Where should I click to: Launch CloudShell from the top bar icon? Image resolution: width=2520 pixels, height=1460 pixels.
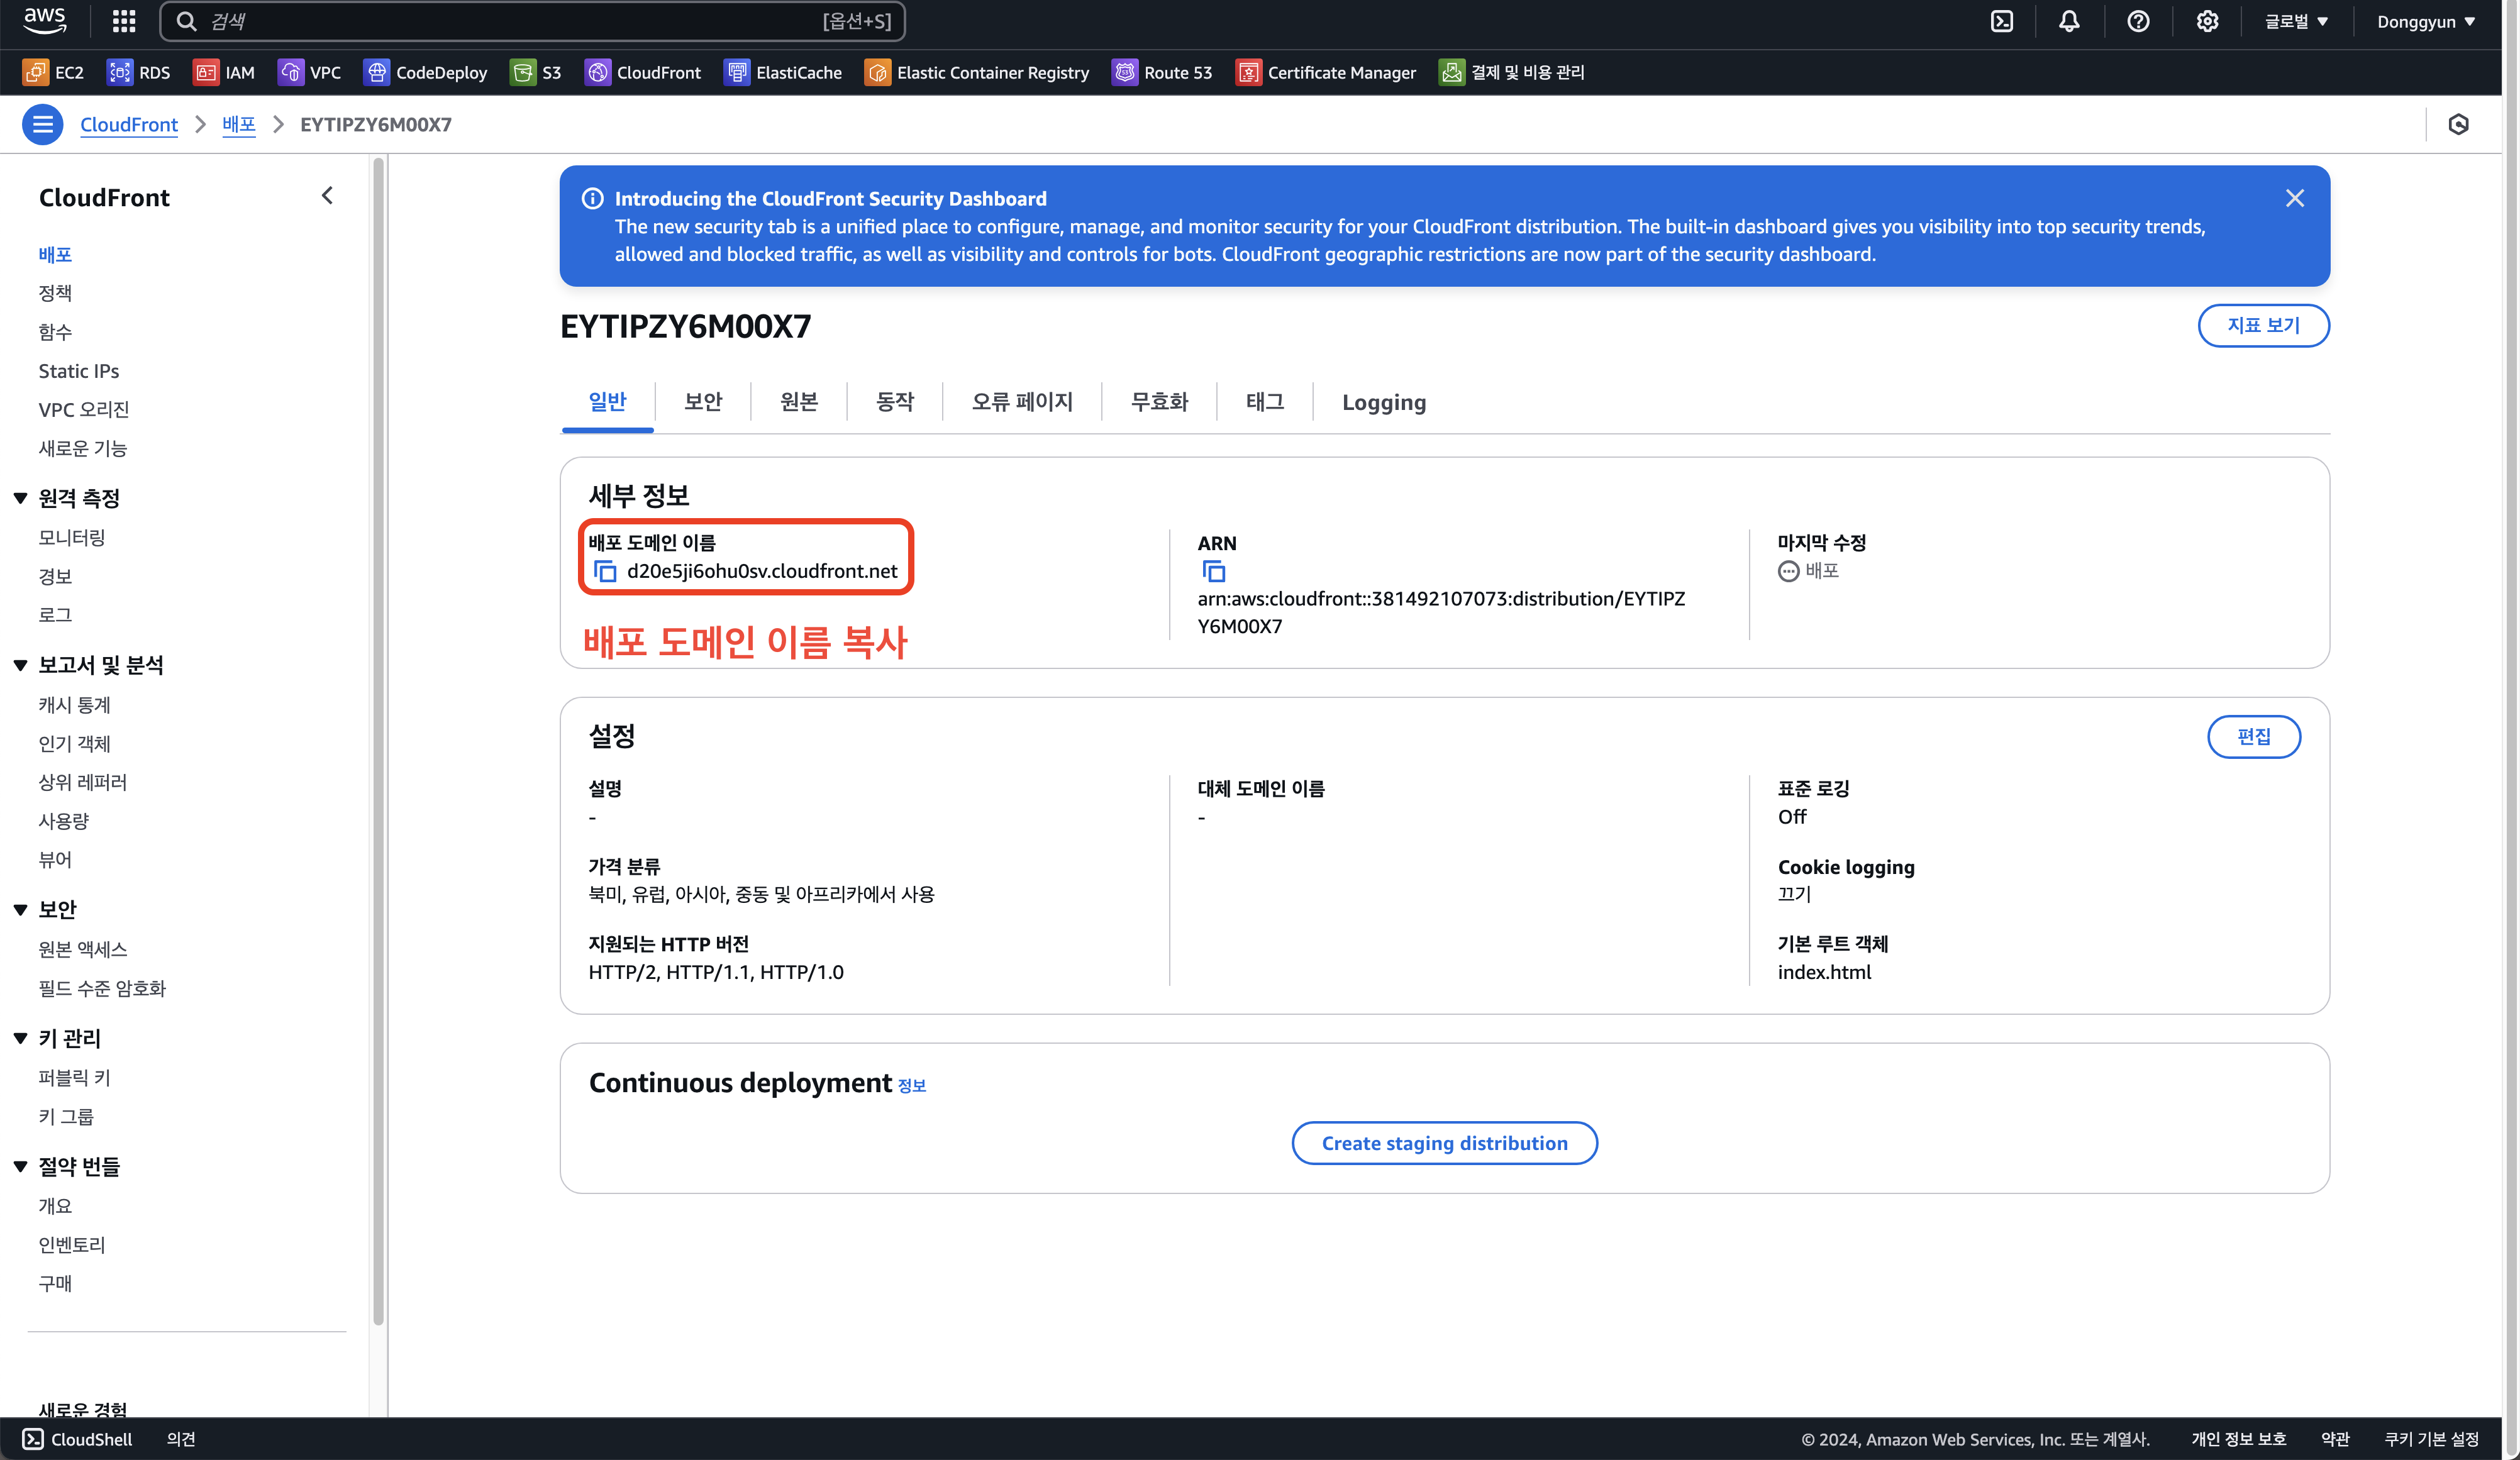point(2002,21)
